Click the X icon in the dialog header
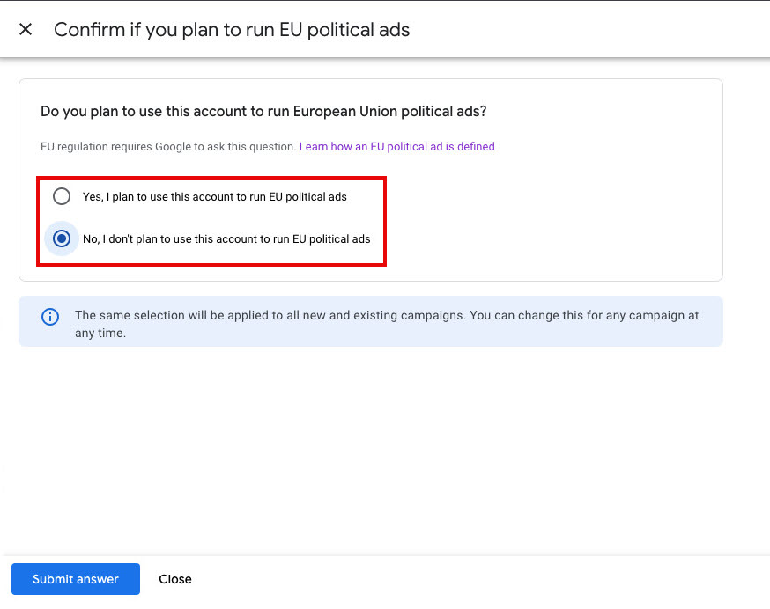This screenshot has height=609, width=770. tap(26, 29)
